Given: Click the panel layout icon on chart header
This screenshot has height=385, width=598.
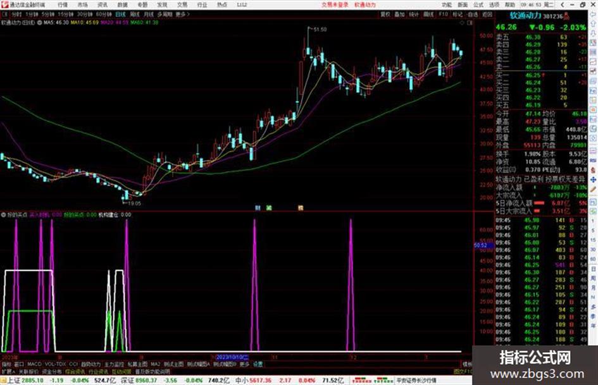Looking at the screenshot, I should [470, 23].
